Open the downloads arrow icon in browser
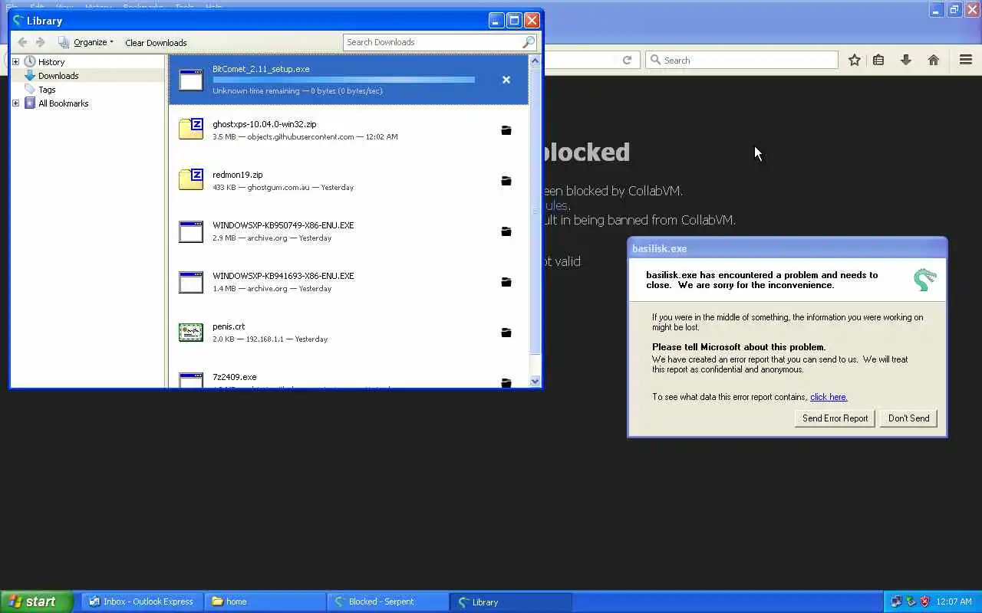The height and width of the screenshot is (613, 982). pos(906,60)
